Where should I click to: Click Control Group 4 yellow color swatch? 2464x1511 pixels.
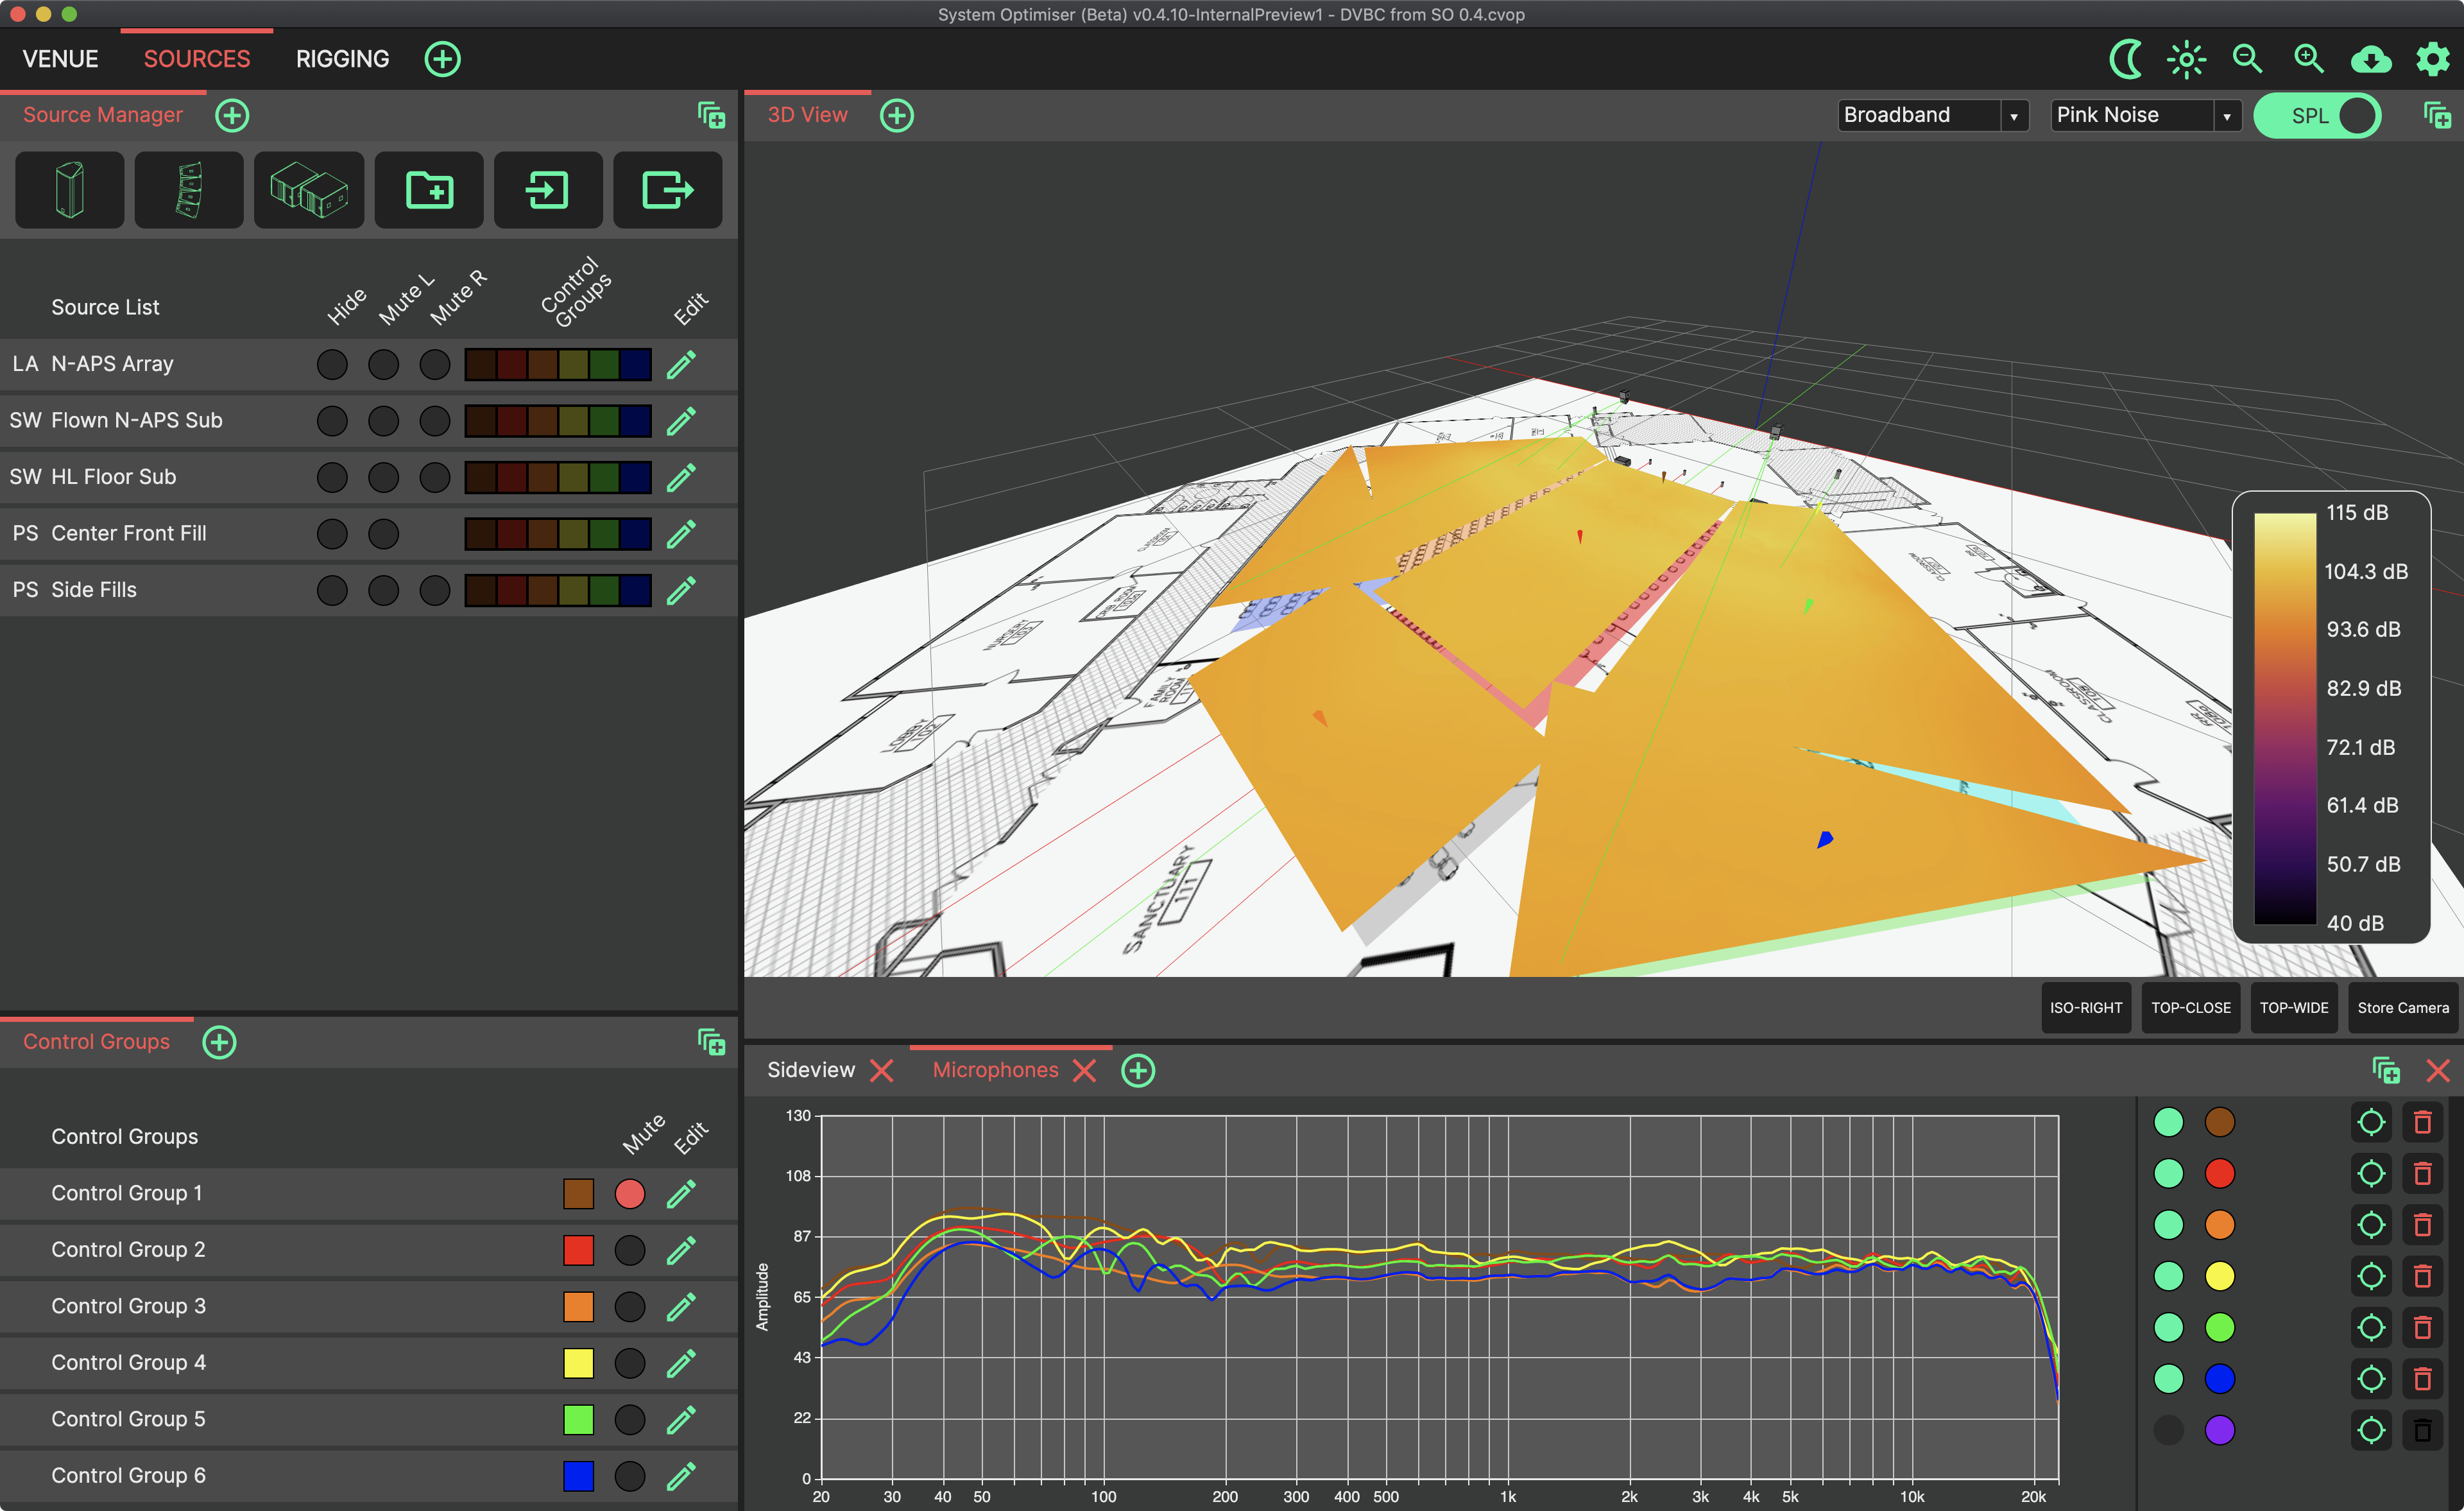[x=578, y=1363]
